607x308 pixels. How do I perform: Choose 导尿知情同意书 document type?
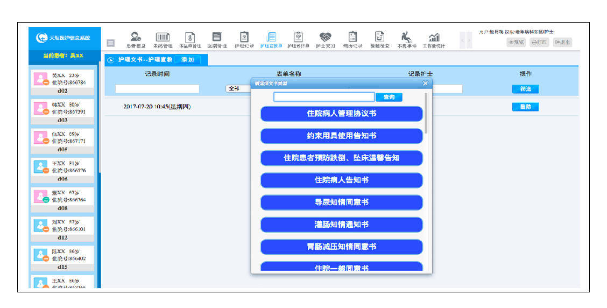(341, 202)
